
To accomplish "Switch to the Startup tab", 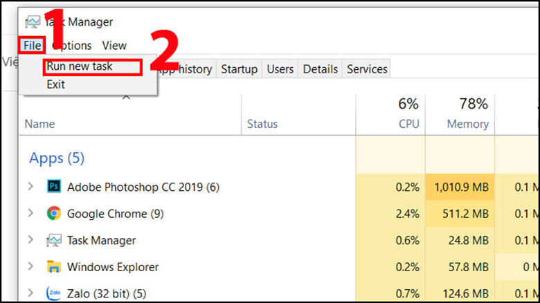I will click(x=240, y=69).
